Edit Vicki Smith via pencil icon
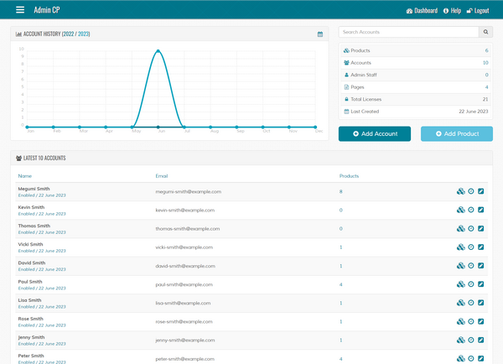The image size is (503, 364). click(480, 247)
